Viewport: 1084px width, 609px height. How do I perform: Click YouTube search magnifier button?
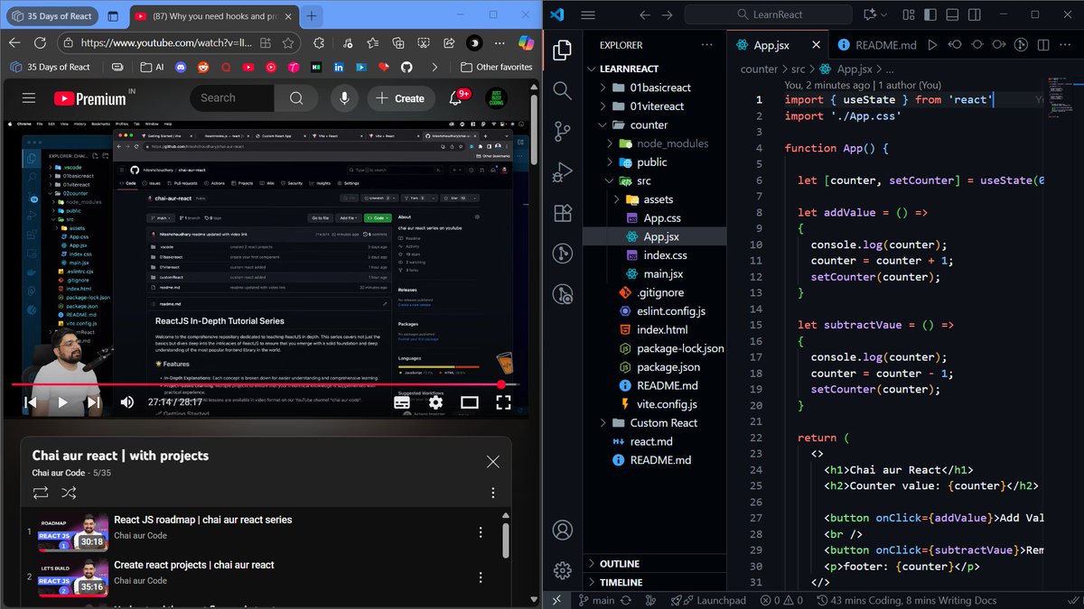(296, 98)
